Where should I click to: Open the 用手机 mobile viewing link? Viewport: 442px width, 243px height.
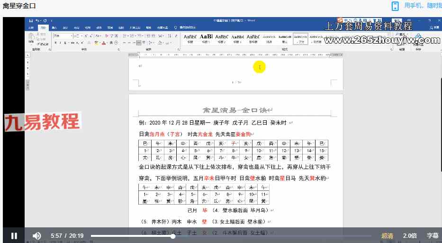(423, 6)
